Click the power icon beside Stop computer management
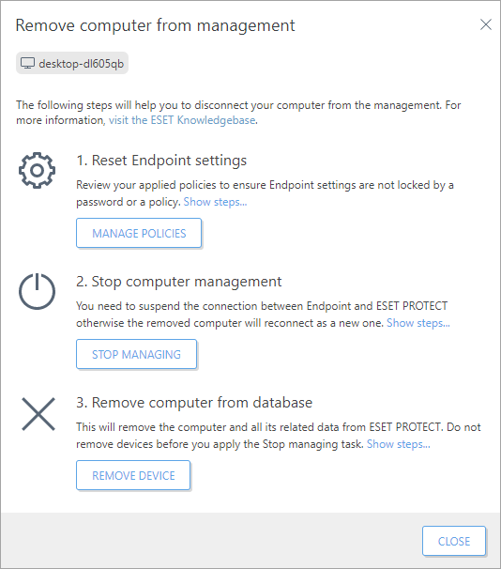This screenshot has width=501, height=569. [37, 291]
